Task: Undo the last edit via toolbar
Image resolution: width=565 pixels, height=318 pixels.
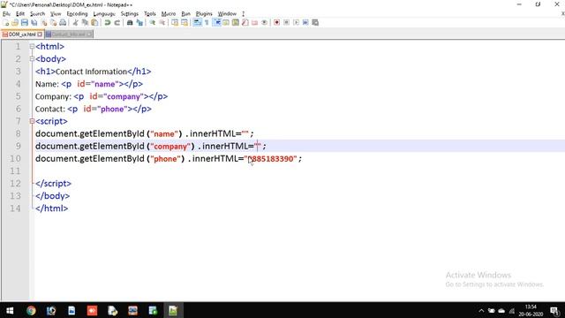Action: [x=108, y=23]
